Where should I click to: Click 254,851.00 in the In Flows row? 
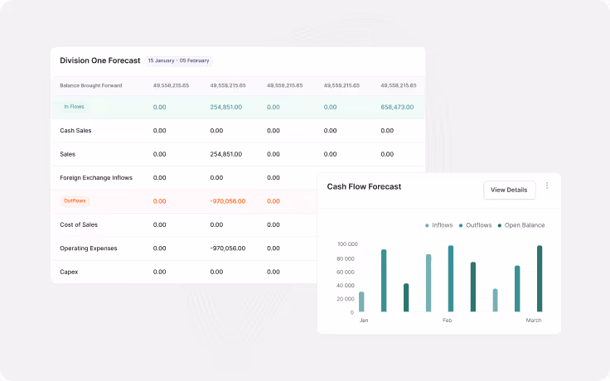(226, 108)
